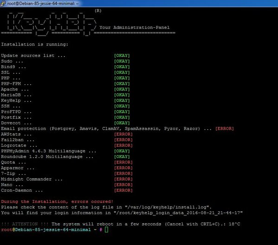Click the PuTTY icon in title bar
This screenshot has height=245, width=278.
click(x=3, y=3)
